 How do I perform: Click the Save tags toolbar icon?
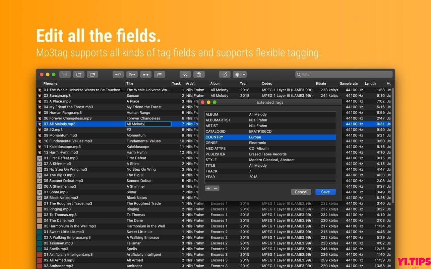(65, 75)
